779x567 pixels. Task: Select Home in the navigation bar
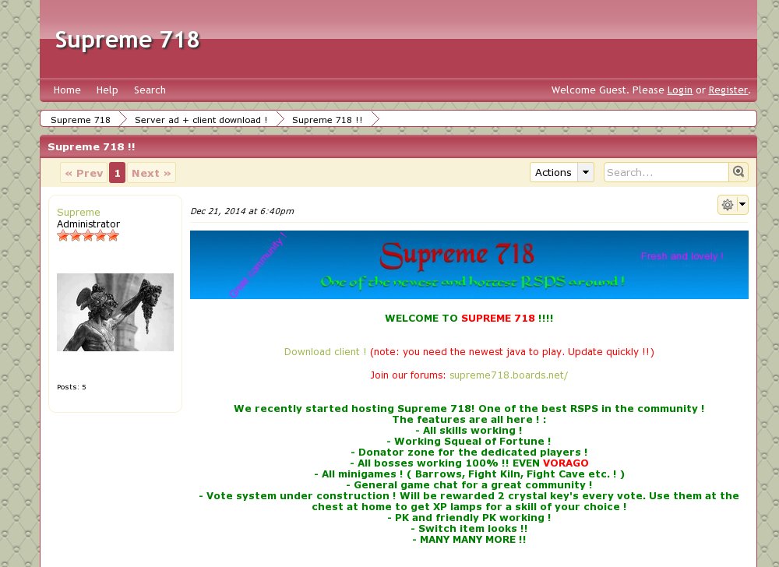click(67, 90)
